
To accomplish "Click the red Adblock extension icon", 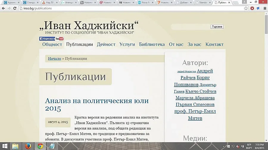I will 252,8.
